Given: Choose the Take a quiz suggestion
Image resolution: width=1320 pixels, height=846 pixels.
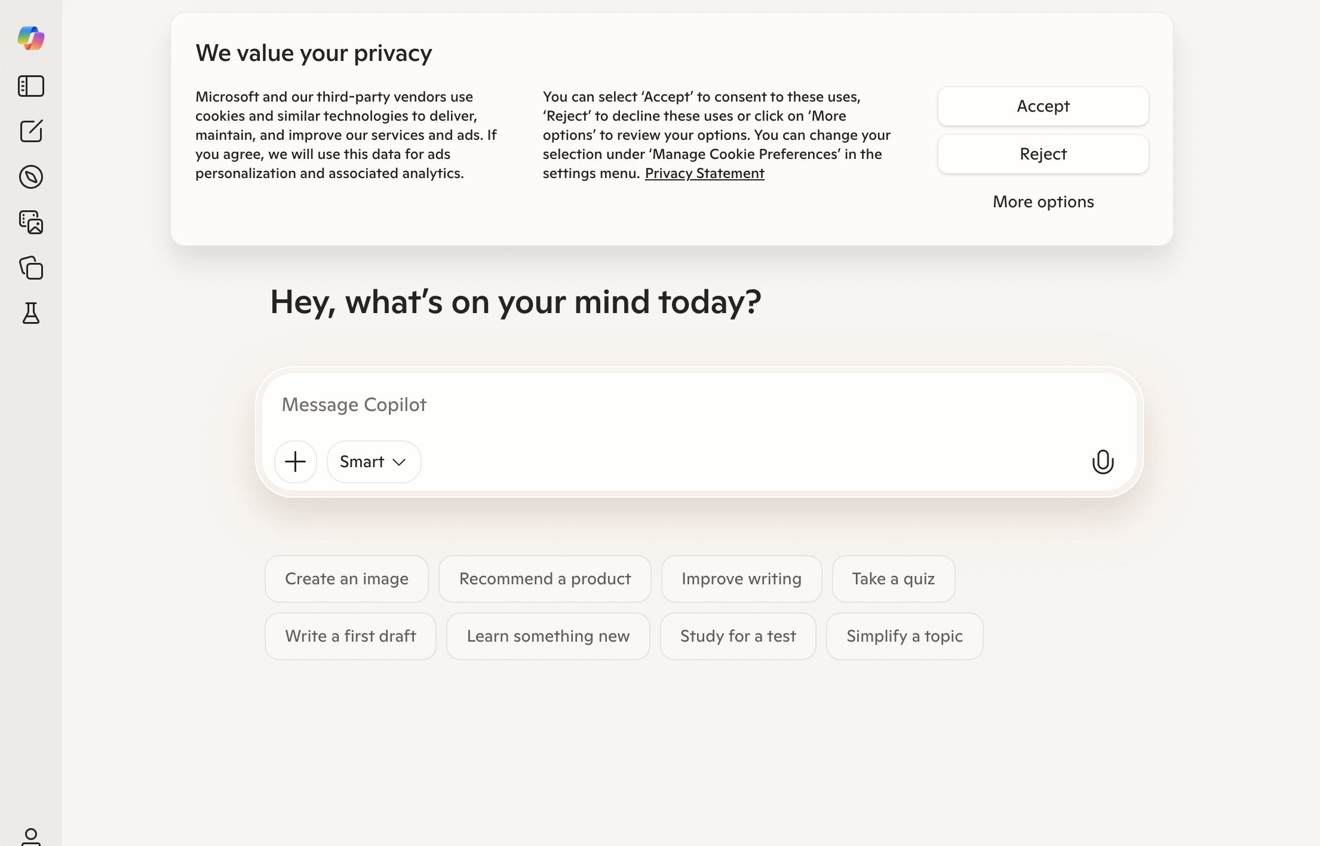Looking at the screenshot, I should click(x=893, y=579).
